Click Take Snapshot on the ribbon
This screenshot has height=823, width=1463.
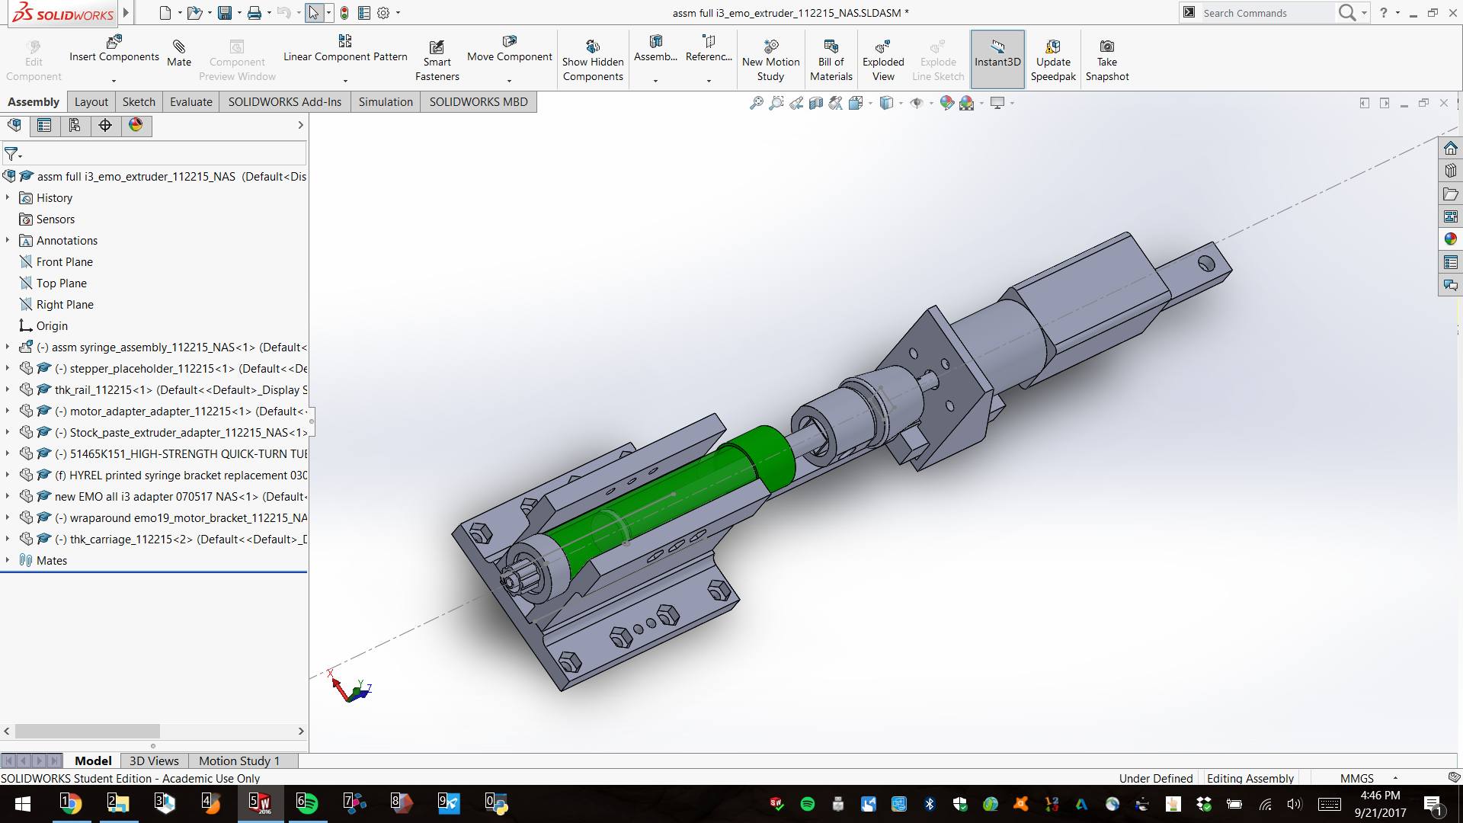[x=1107, y=57]
